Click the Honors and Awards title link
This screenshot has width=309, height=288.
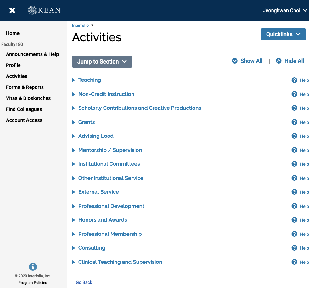point(103,220)
